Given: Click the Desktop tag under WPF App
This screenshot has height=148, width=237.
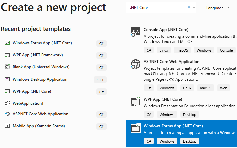Looking at the screenshot, I should (x=190, y=115).
